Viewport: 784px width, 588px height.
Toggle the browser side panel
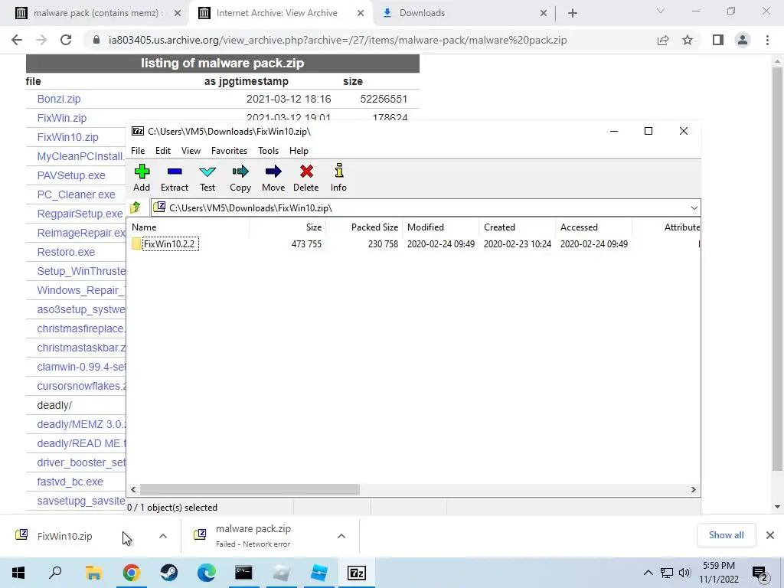point(718,40)
